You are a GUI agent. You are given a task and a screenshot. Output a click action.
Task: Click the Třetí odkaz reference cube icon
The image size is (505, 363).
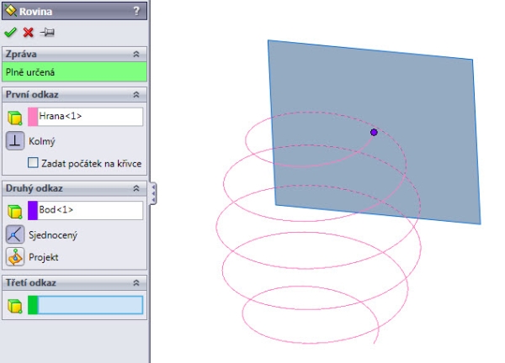tap(14, 306)
